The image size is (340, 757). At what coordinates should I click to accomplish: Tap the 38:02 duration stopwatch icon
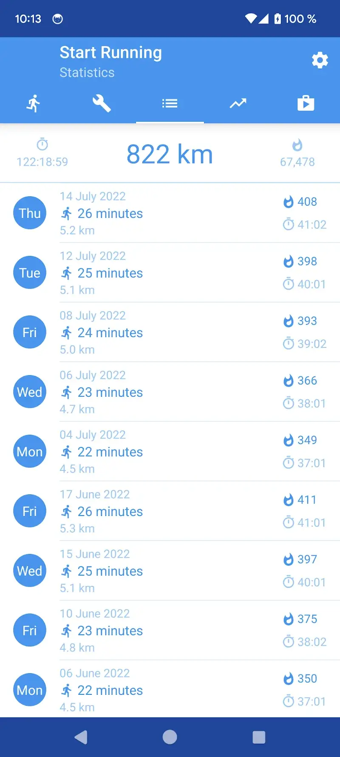[x=289, y=641]
